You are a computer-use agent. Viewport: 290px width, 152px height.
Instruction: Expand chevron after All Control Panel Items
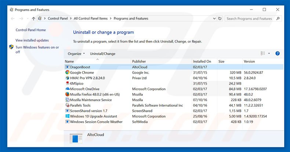(x=110, y=18)
